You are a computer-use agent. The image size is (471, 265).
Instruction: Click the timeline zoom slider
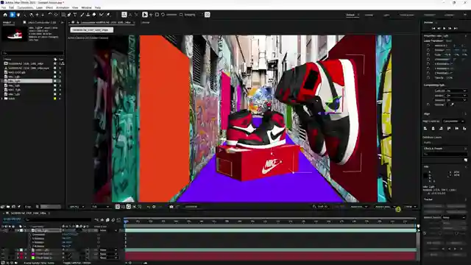pyautogui.click(x=137, y=263)
